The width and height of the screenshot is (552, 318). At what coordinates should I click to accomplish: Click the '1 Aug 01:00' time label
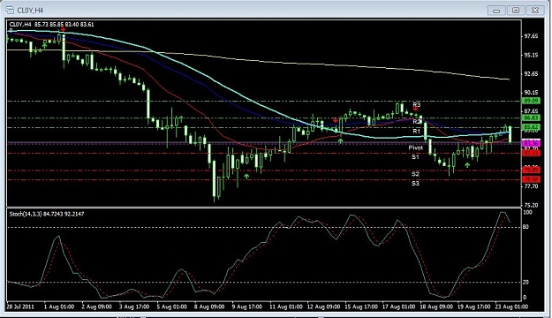point(59,307)
